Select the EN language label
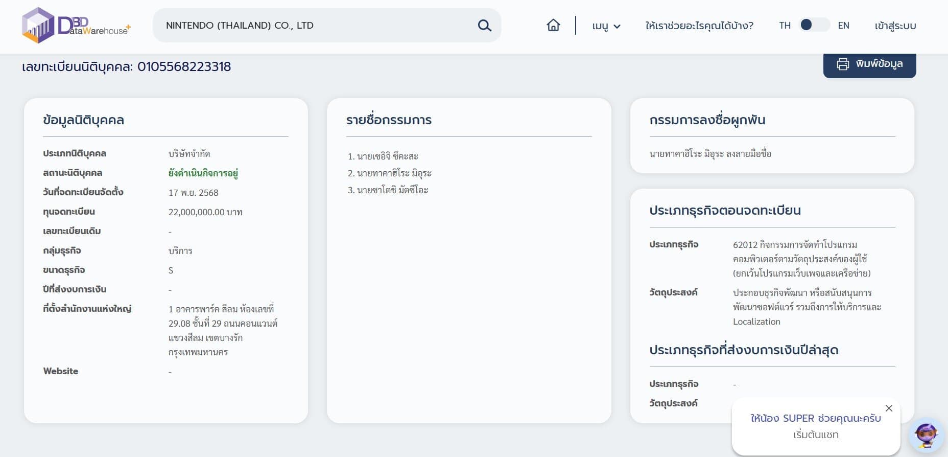 tap(843, 26)
